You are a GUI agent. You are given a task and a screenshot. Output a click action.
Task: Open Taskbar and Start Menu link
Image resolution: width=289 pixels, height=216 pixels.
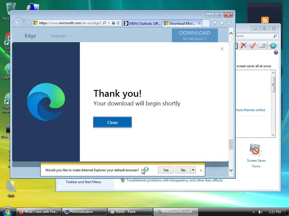point(83,182)
